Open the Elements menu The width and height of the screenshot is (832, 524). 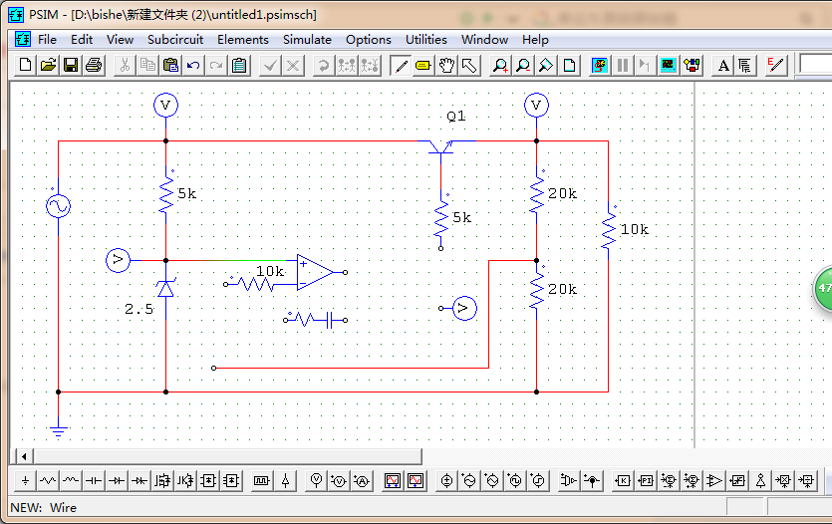(x=243, y=40)
